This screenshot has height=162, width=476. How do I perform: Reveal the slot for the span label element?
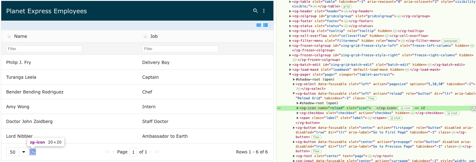coord(395,118)
